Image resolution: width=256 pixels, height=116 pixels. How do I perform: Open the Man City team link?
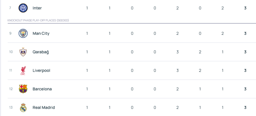[x=41, y=34]
